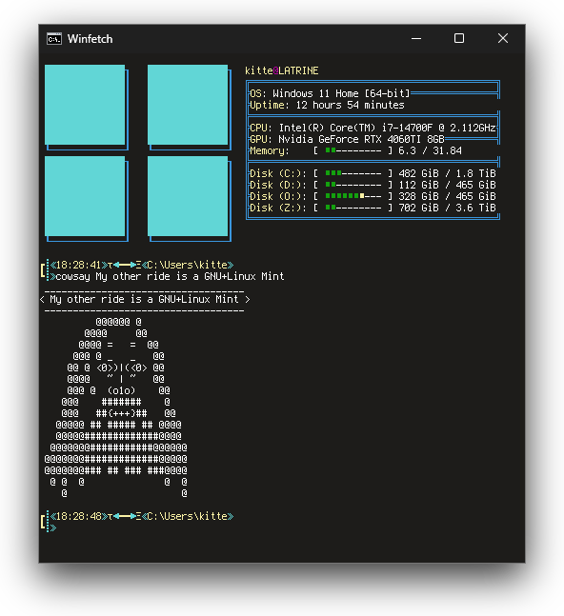
Task: Close the Winfetch window
Action: [x=503, y=38]
